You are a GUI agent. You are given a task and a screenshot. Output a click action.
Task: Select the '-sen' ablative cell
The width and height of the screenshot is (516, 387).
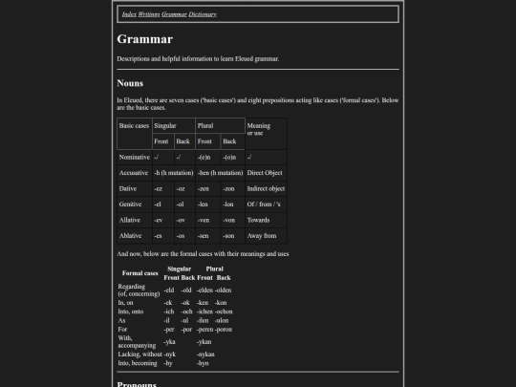207,236
